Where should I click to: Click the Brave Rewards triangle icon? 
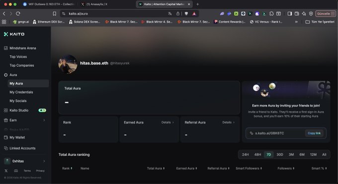click(194, 13)
